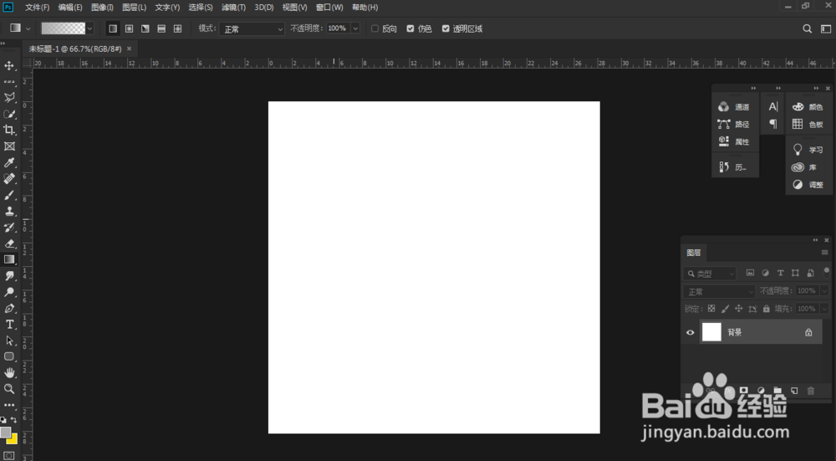Select the Quick Selection tool
The height and width of the screenshot is (461, 836).
tap(9, 114)
